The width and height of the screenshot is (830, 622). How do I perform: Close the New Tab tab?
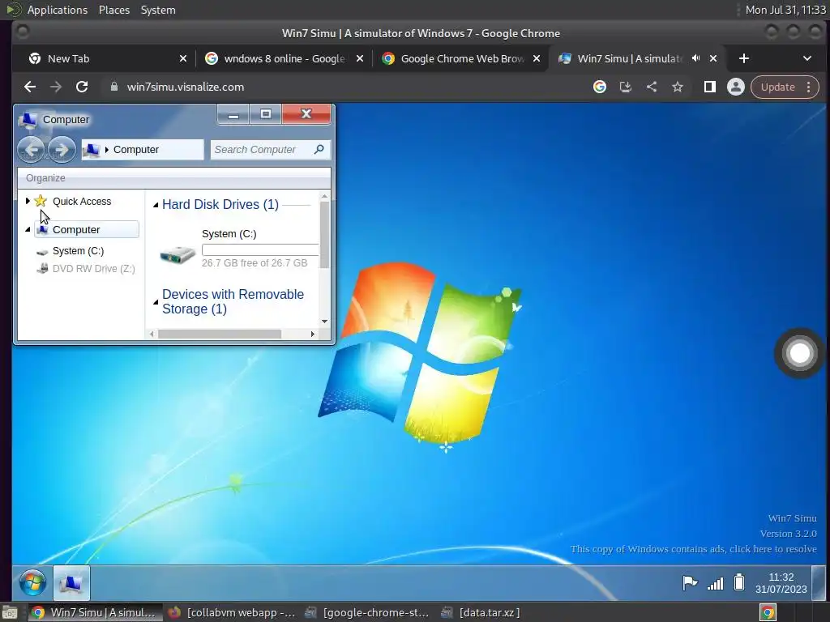click(x=183, y=58)
